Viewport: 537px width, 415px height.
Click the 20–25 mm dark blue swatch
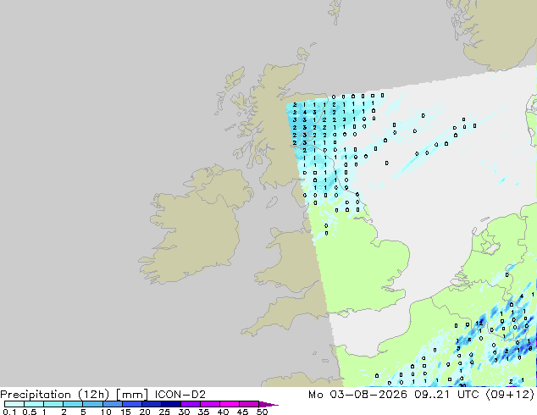click(151, 404)
